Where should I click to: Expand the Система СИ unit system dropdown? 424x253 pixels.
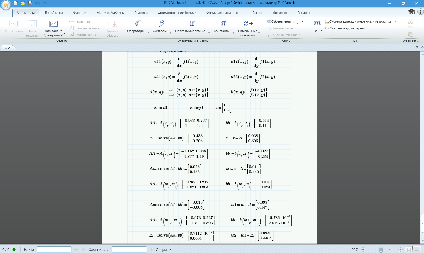pos(395,21)
